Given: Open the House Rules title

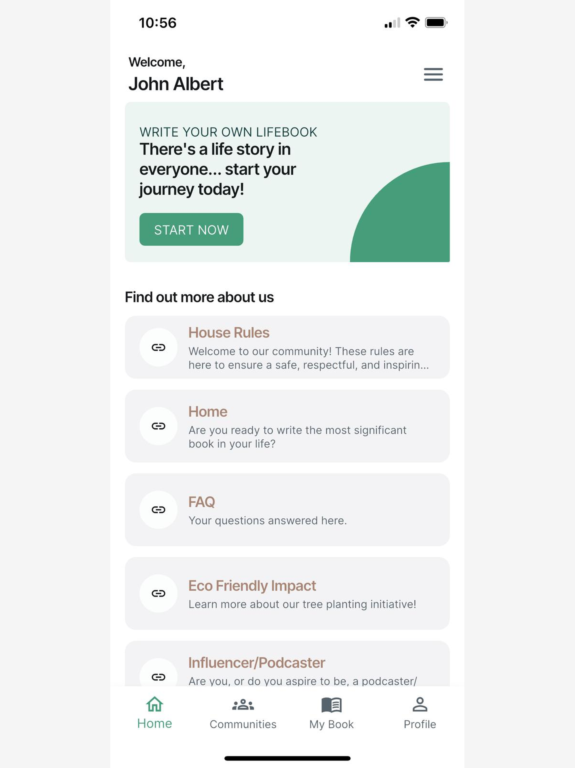Looking at the screenshot, I should (229, 333).
